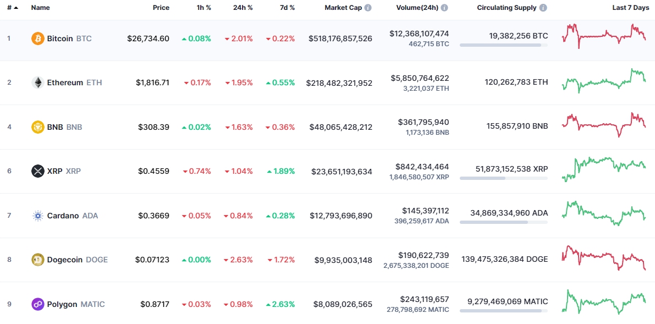
Task: Click BNB market cap $48,065,428,212
Action: [341, 127]
